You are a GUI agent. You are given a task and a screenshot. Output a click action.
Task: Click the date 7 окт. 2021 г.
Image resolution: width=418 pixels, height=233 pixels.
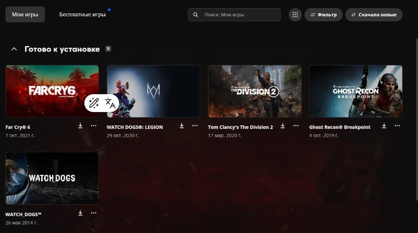coord(20,135)
